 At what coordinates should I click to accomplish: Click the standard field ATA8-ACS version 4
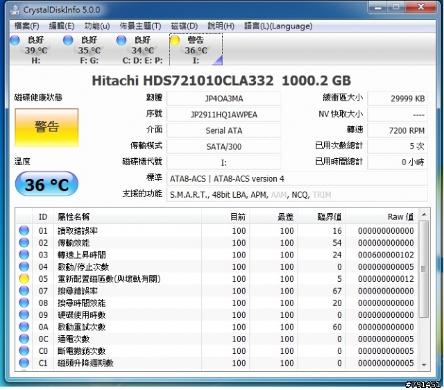tap(297, 179)
